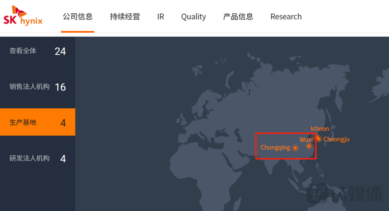Click the number 24 total count
The width and height of the screenshot is (389, 211).
(x=60, y=51)
